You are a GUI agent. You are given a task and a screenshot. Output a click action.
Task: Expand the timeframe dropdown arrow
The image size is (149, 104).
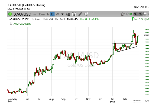[x=62, y=14]
